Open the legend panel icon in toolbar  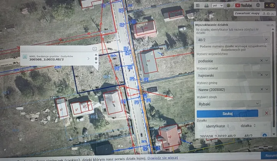click(x=198, y=5)
